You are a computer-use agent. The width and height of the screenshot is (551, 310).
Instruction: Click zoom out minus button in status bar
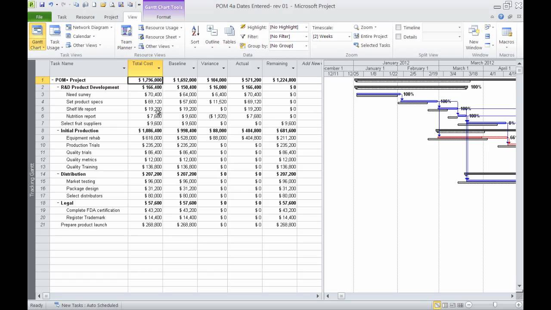click(x=469, y=305)
